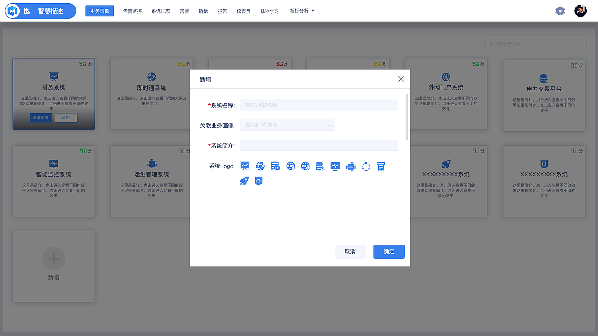The image size is (598, 336).
Task: Click the 取消 button in the dialog
Action: [x=350, y=251]
